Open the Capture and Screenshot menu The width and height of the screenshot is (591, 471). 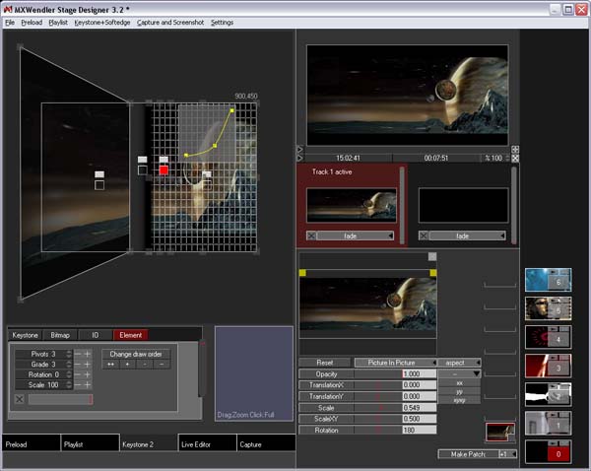(170, 23)
